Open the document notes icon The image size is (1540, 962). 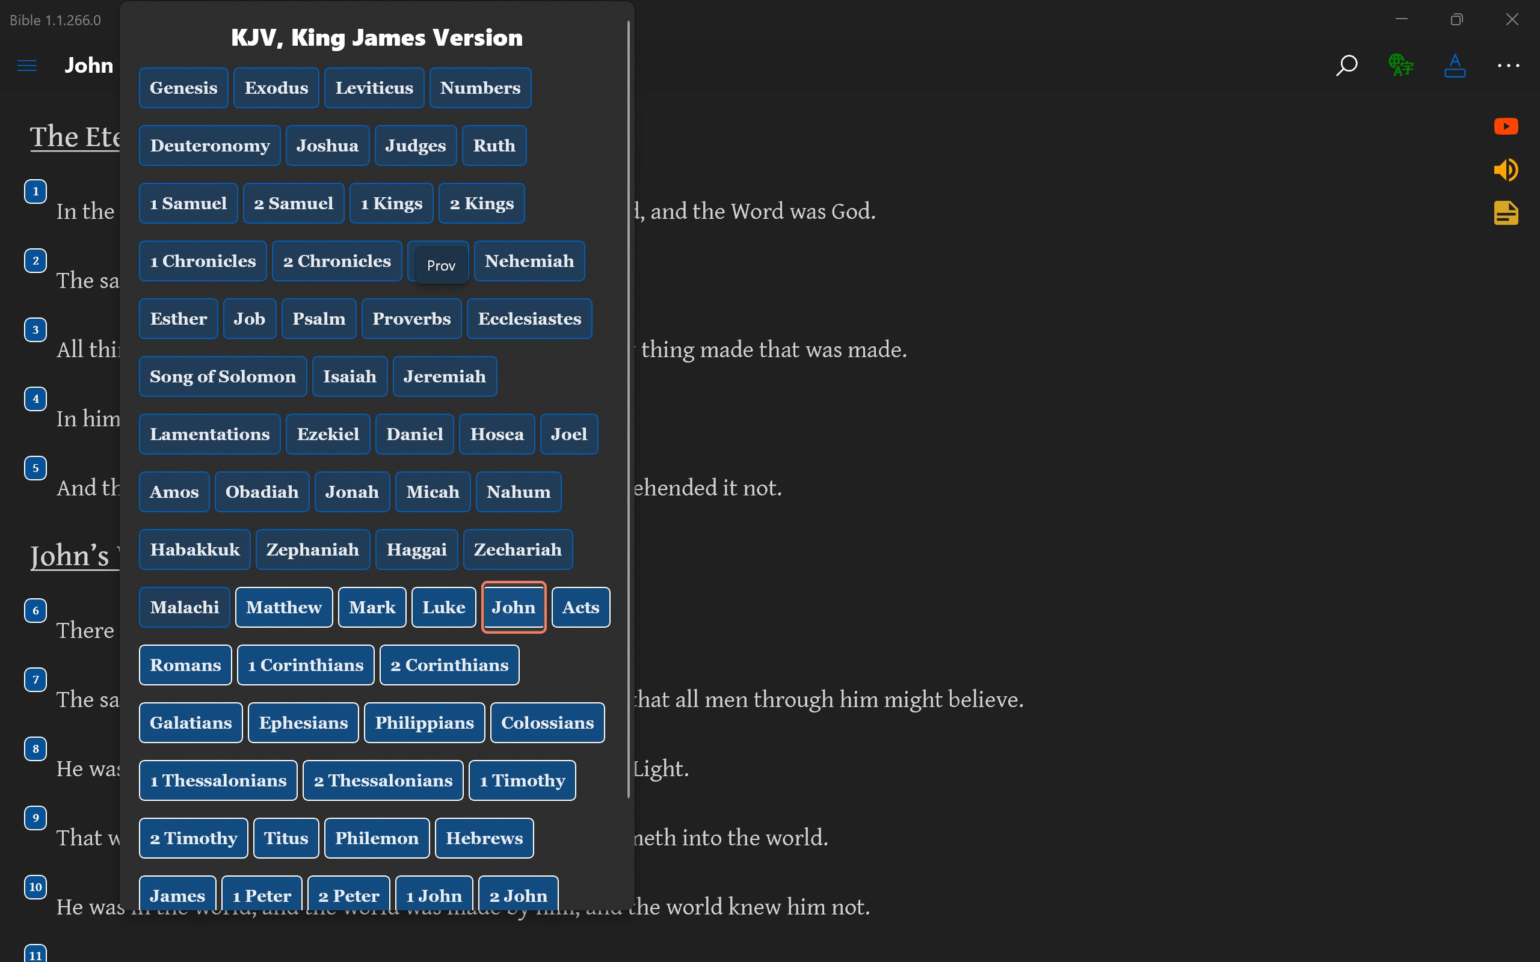[x=1506, y=212]
